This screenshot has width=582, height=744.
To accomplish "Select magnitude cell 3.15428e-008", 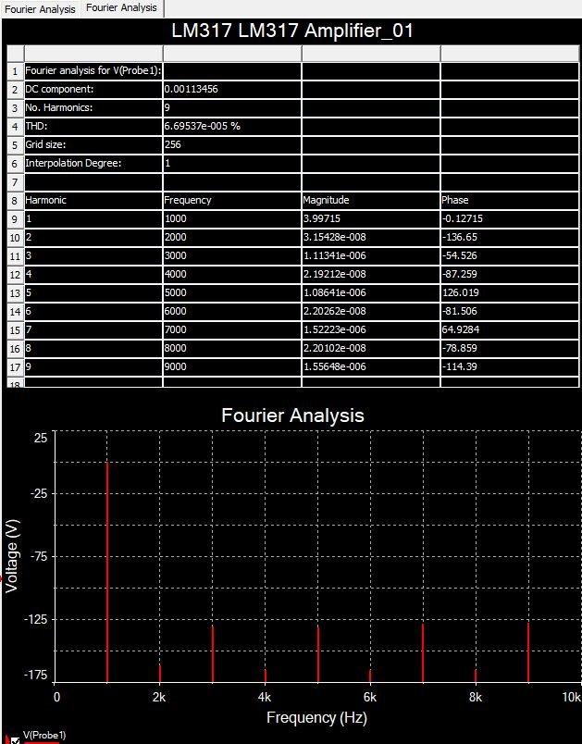I will click(370, 237).
